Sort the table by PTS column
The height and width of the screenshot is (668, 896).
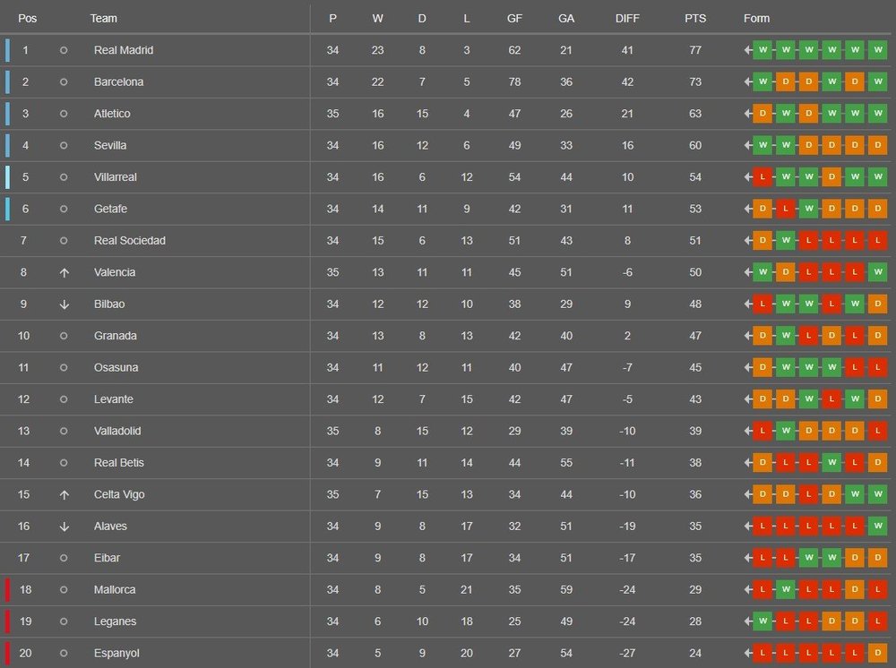click(x=695, y=18)
